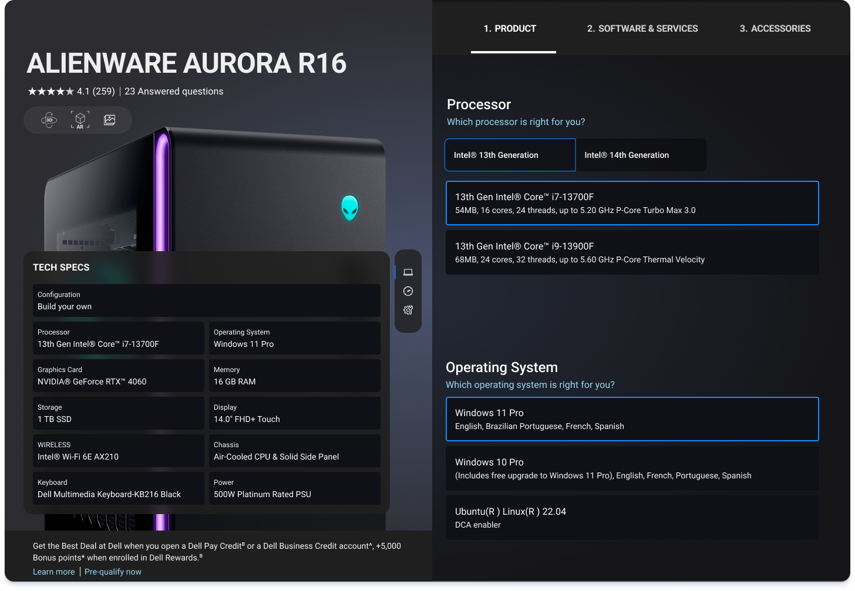Select the laptop tech specs icon
Image resolution: width=855 pixels, height=591 pixels.
(x=408, y=272)
